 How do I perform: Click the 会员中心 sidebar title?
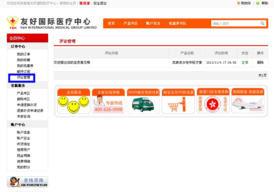pyautogui.click(x=17, y=38)
